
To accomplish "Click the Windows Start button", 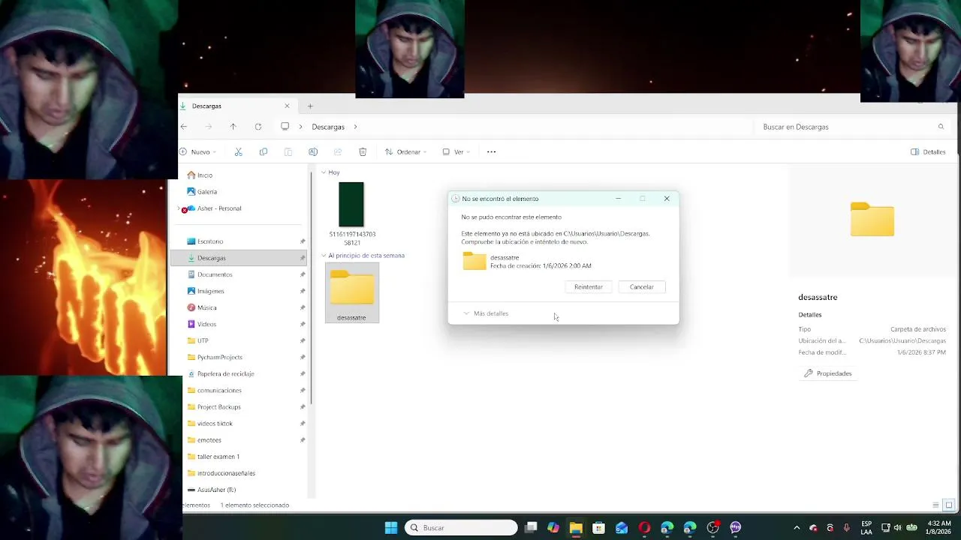I will 391,527.
